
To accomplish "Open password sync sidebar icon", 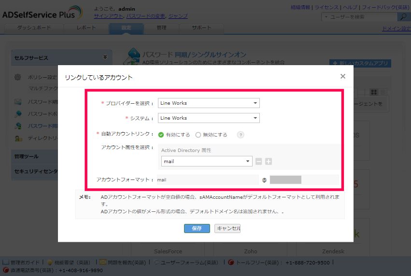I will pos(18,126).
